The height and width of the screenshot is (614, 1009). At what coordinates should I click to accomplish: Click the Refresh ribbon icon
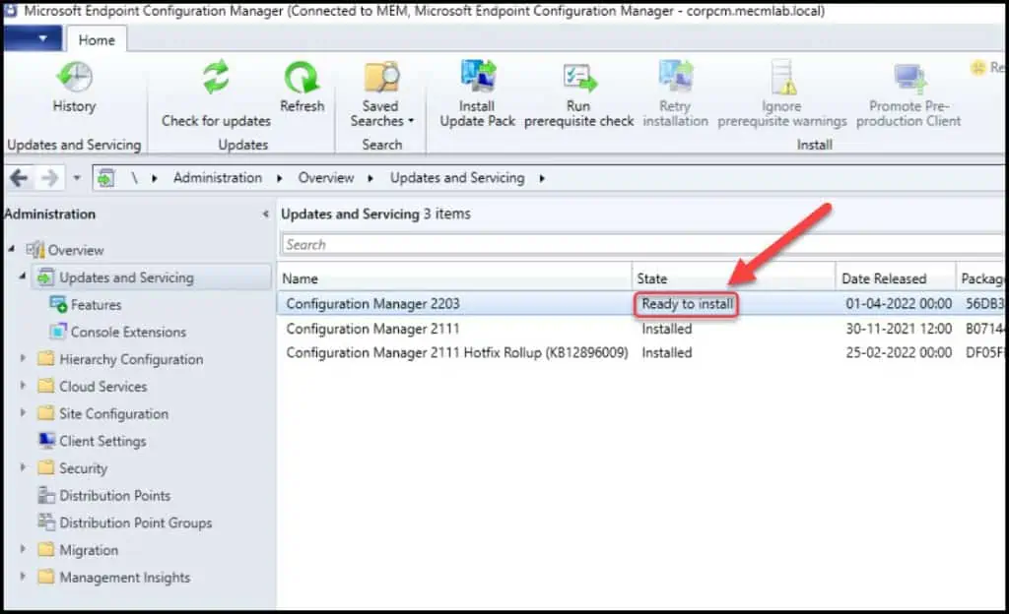[x=302, y=77]
